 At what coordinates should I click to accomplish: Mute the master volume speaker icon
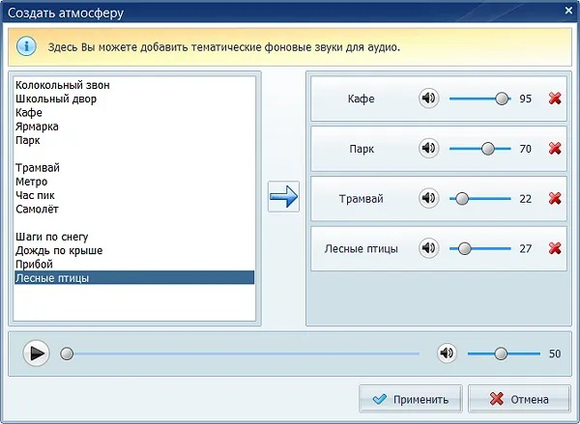tap(447, 353)
